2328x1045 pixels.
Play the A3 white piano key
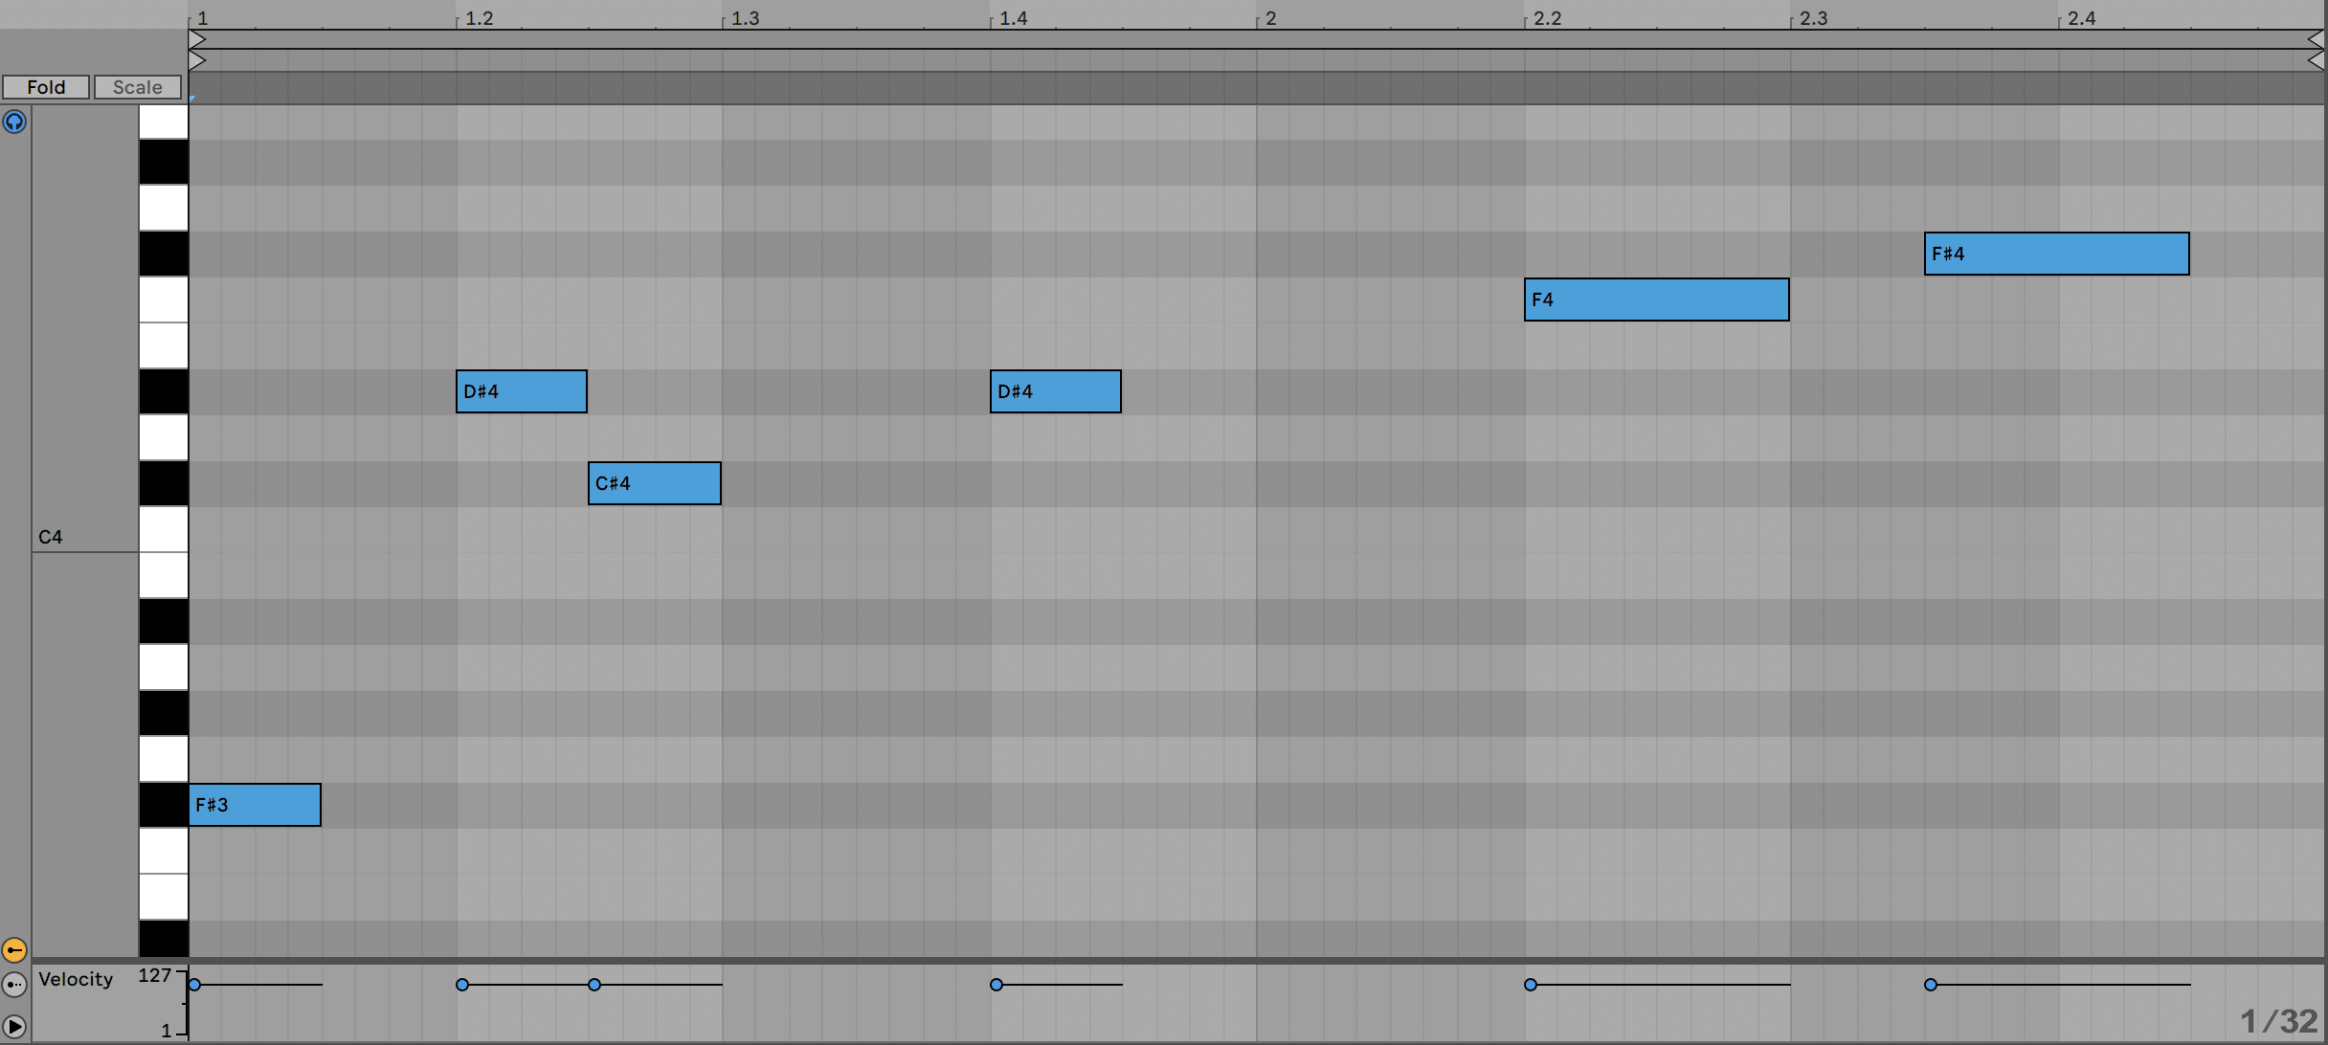(164, 667)
